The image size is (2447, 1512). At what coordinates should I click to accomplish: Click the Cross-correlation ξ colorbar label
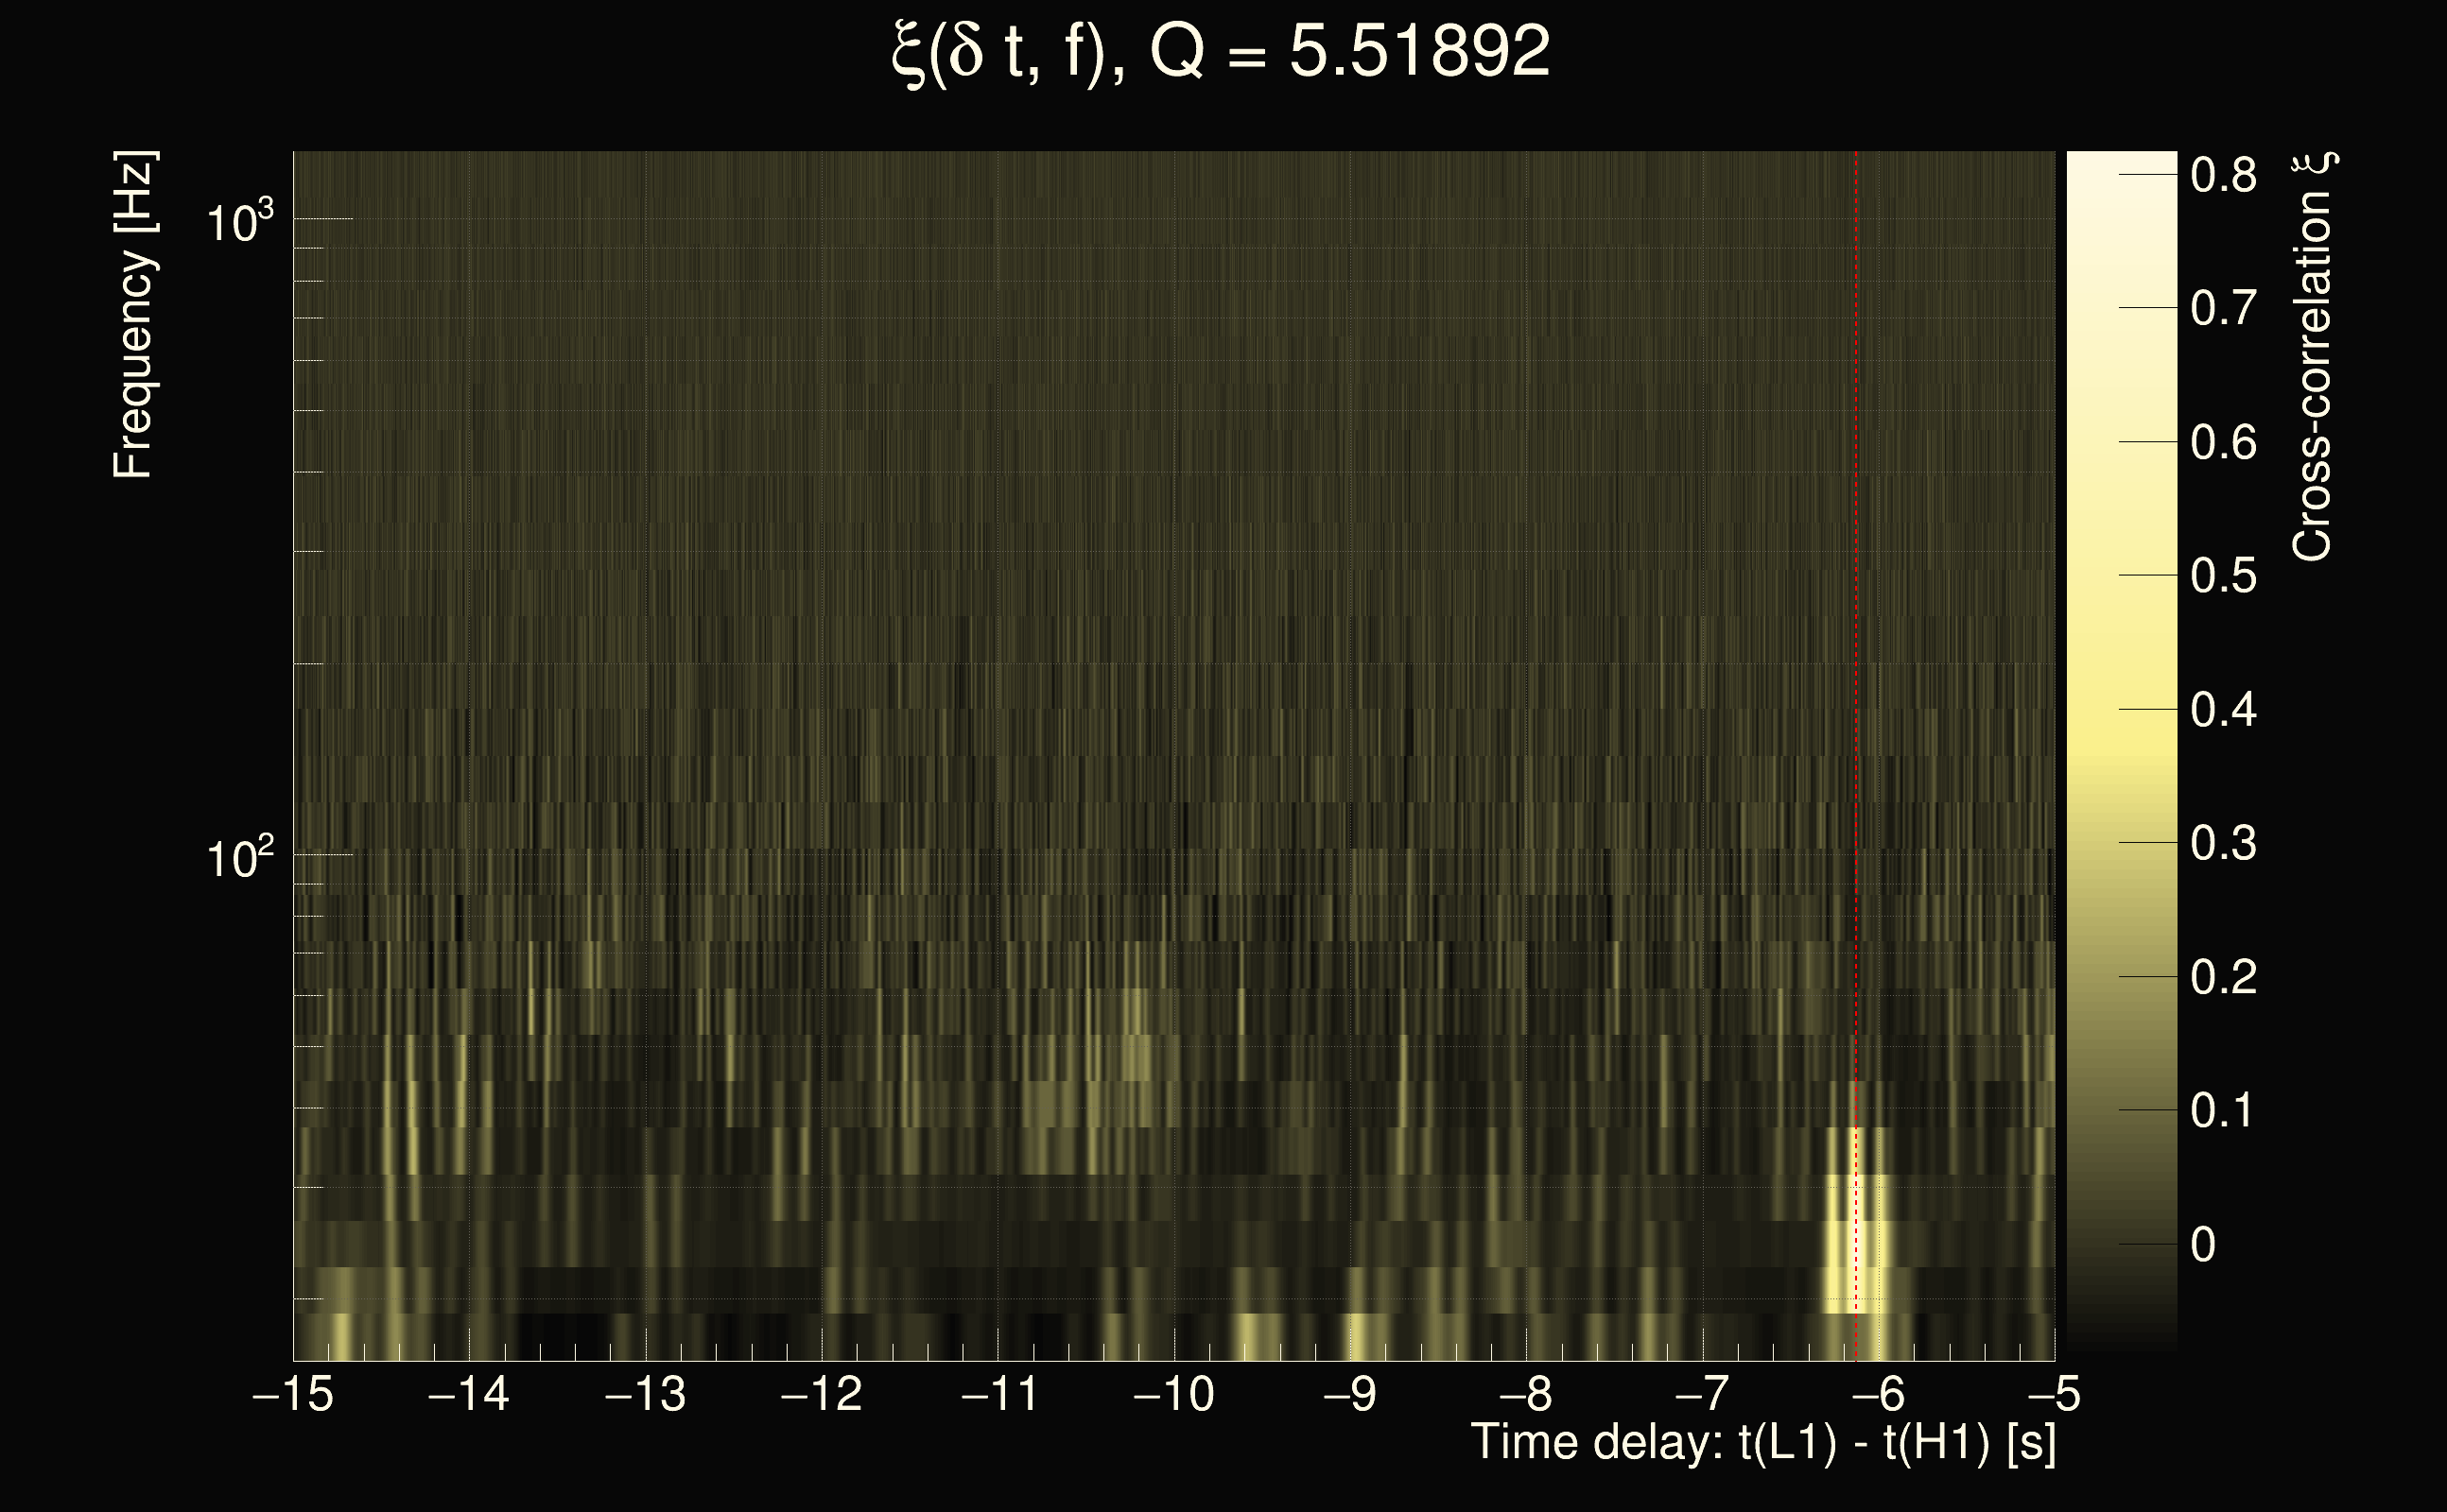2312,357
